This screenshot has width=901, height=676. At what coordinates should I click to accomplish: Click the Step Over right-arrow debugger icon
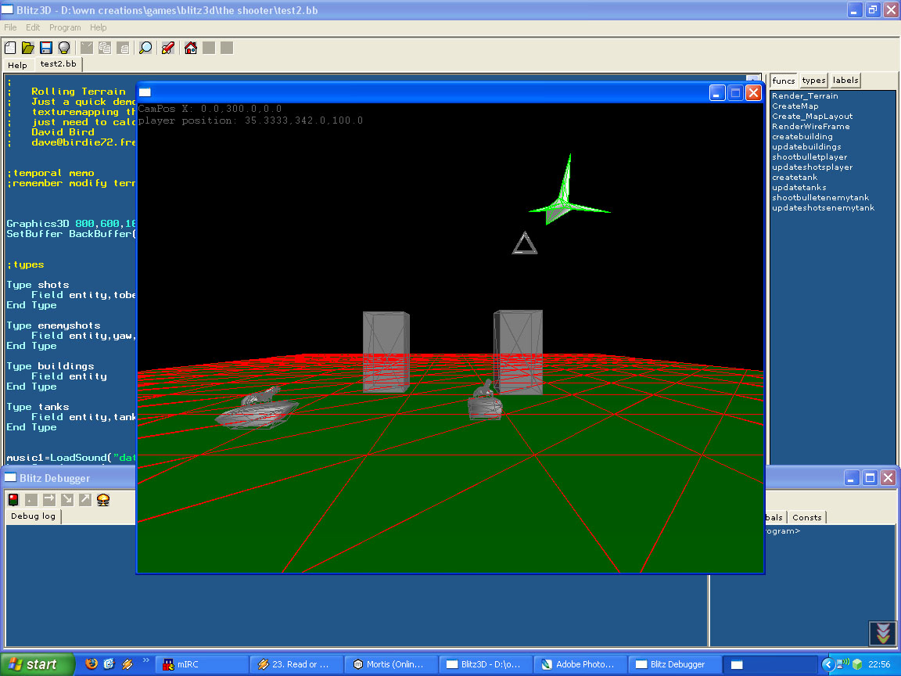click(49, 499)
